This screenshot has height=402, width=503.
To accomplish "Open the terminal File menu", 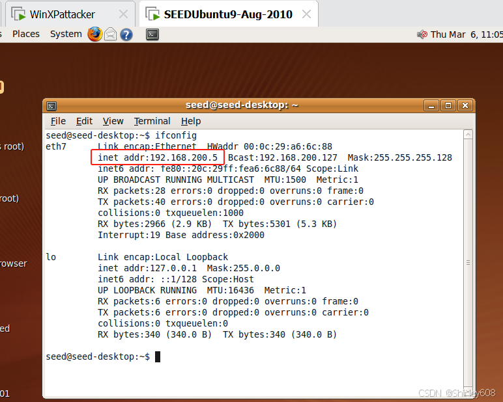I will [x=58, y=121].
